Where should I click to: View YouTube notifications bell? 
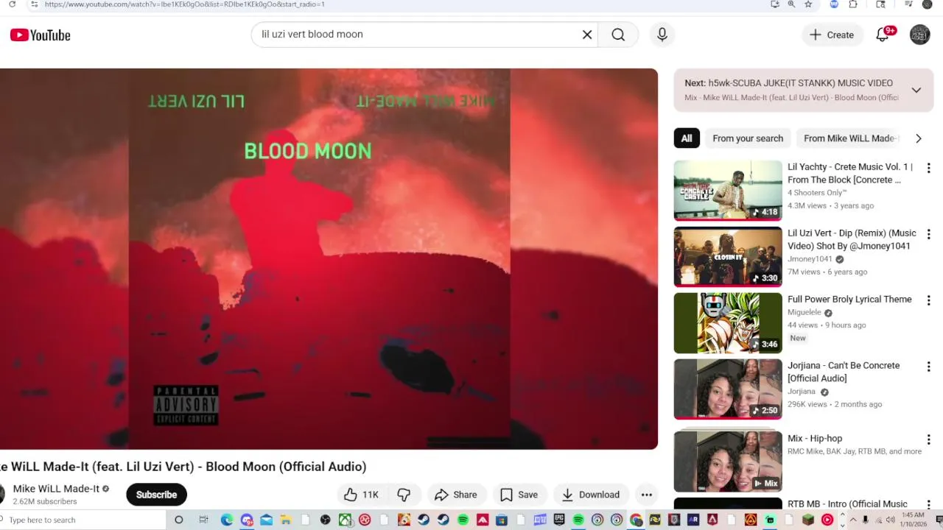883,35
